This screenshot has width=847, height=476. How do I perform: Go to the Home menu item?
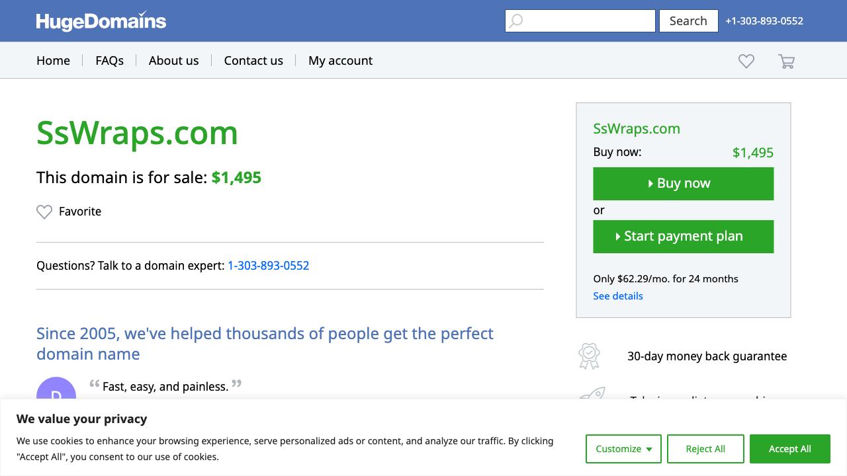coord(53,61)
